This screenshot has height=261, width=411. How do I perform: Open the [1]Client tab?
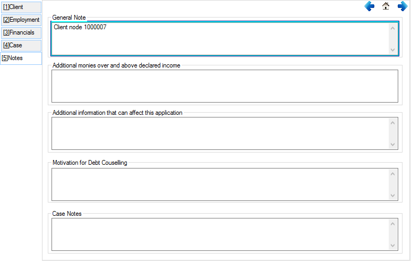click(x=21, y=7)
